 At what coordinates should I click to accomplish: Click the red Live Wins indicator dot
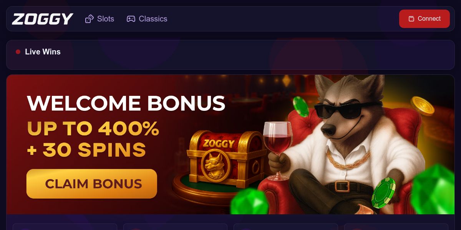(x=18, y=52)
